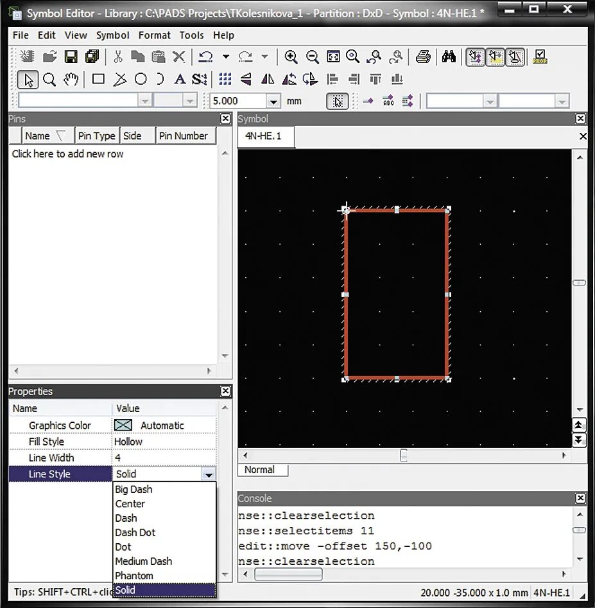Viewport: 595px width, 608px height.
Task: Open the File menu
Action: click(x=21, y=35)
